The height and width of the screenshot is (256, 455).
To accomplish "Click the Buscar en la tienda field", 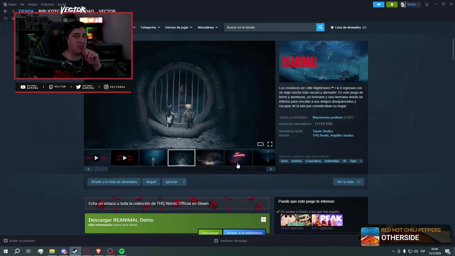I will [270, 27].
